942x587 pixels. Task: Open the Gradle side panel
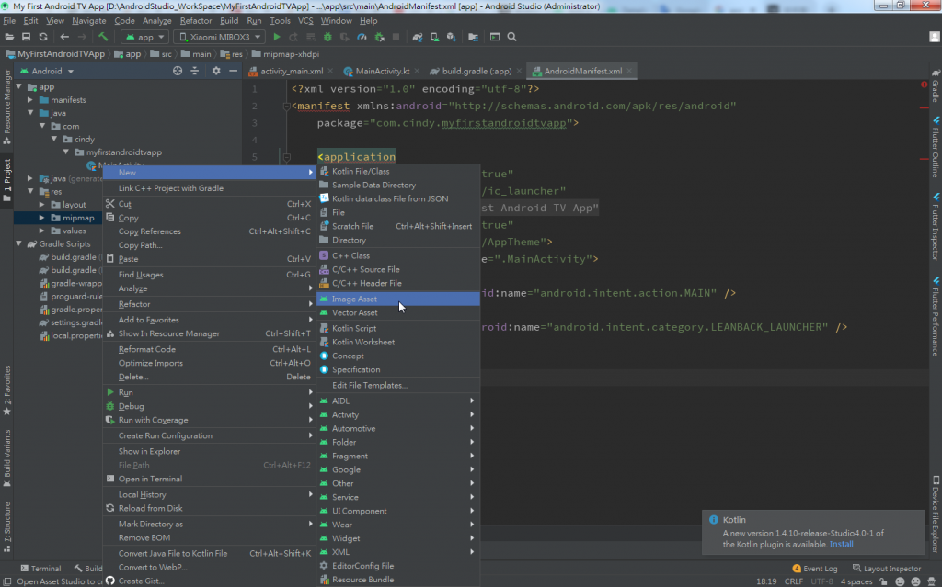coord(936,85)
